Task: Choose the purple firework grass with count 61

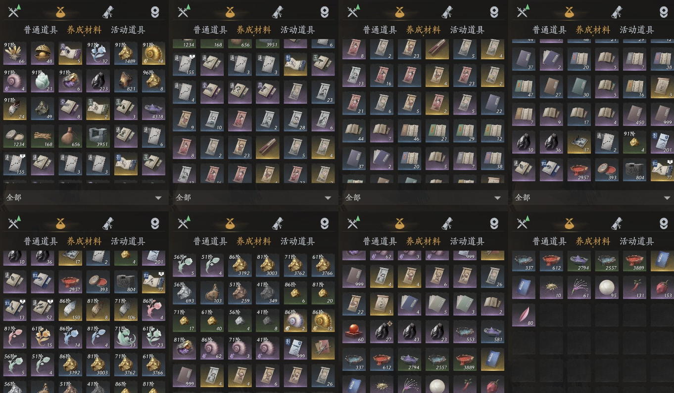Action: click(x=579, y=287)
